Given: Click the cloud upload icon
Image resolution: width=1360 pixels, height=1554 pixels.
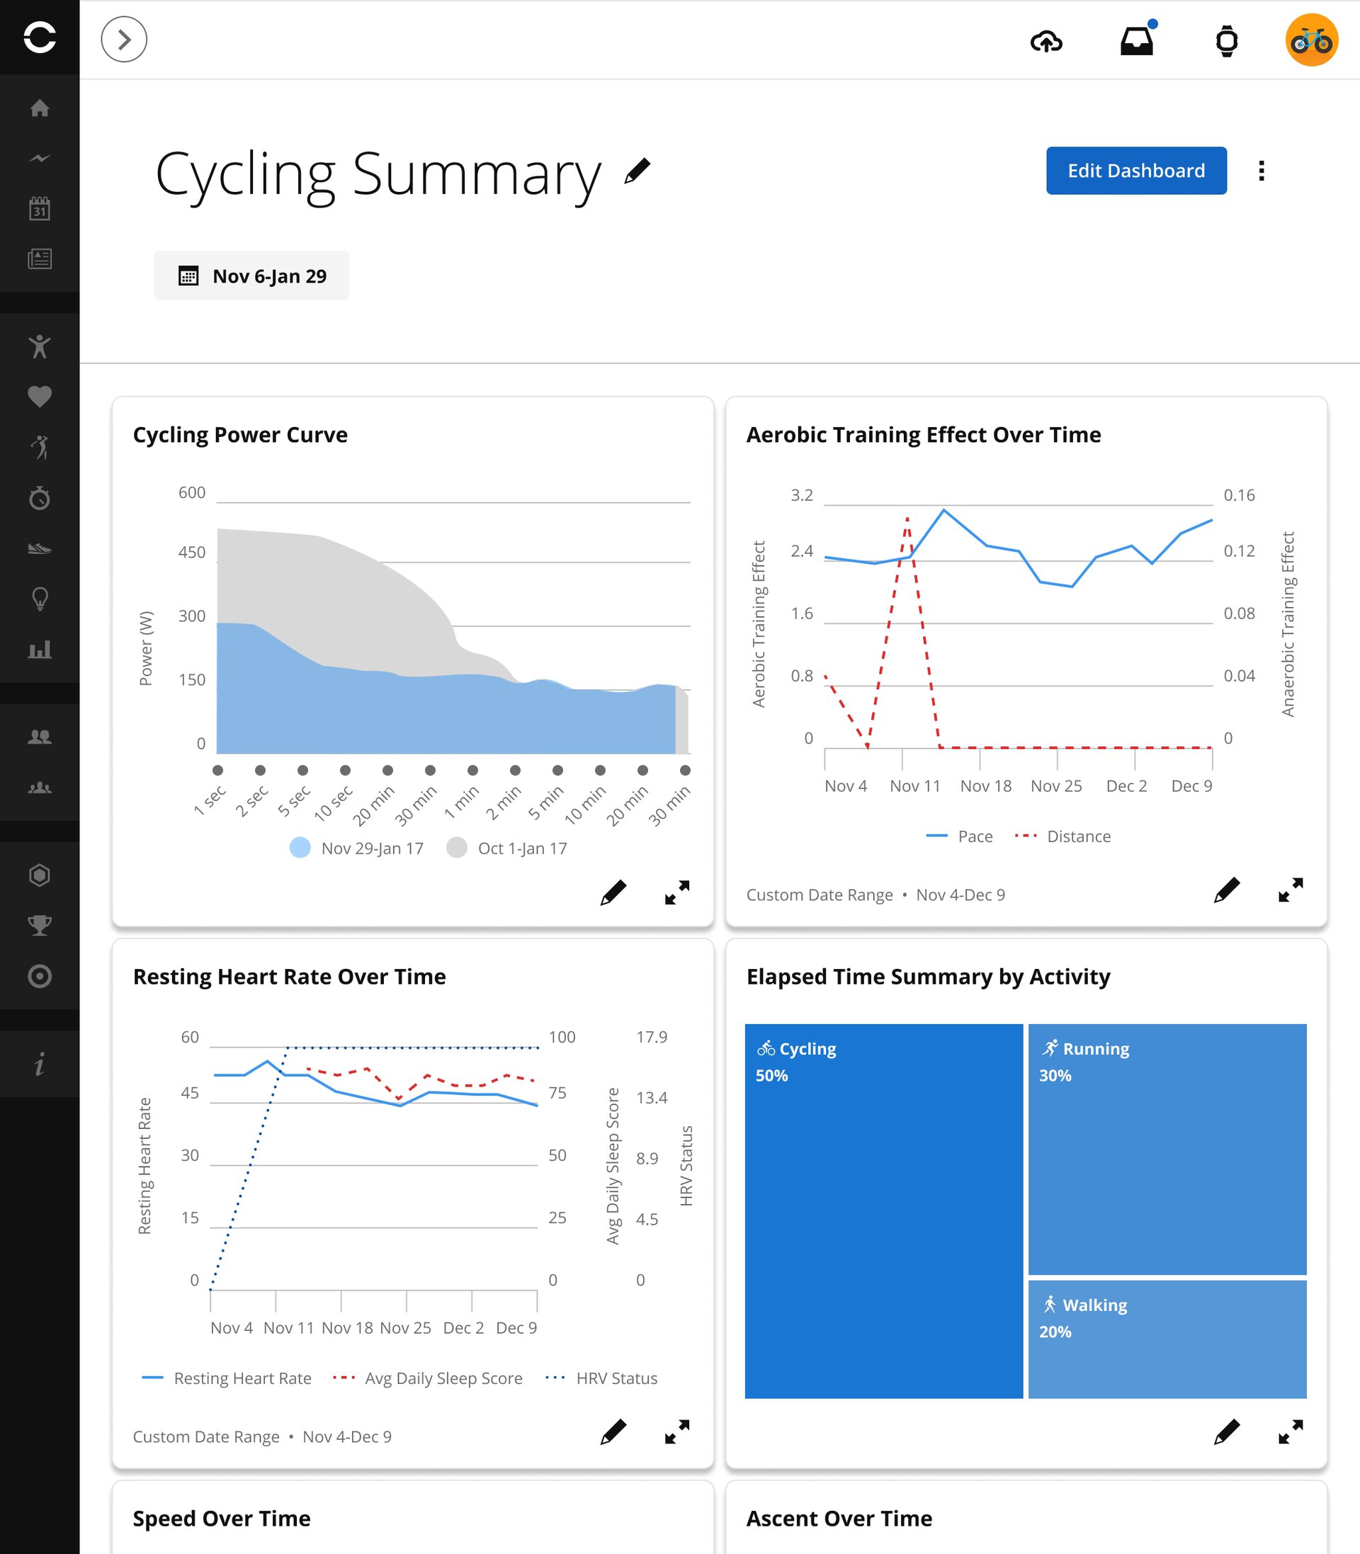Looking at the screenshot, I should (x=1045, y=41).
